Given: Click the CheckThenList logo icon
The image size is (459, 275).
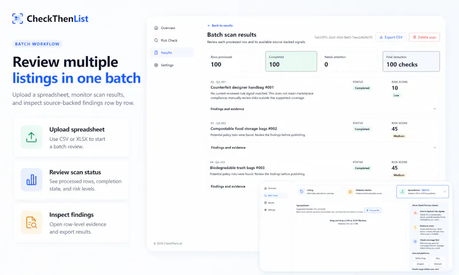Looking at the screenshot, I should [18, 19].
